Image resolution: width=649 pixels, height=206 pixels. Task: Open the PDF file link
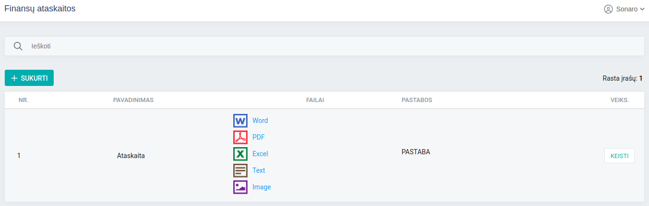pos(258,137)
